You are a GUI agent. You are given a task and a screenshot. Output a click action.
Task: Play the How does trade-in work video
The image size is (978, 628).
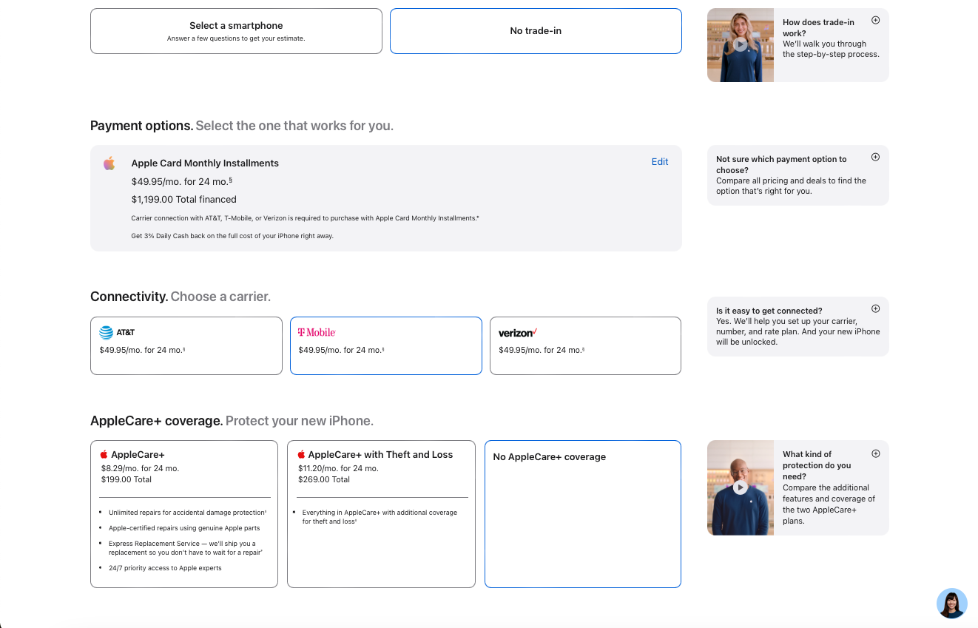click(741, 44)
